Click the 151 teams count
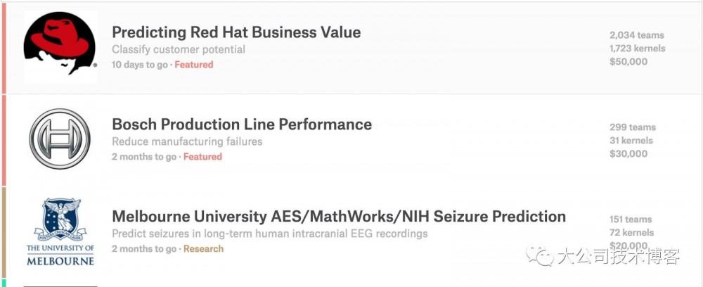This screenshot has height=287, width=703. (x=631, y=219)
